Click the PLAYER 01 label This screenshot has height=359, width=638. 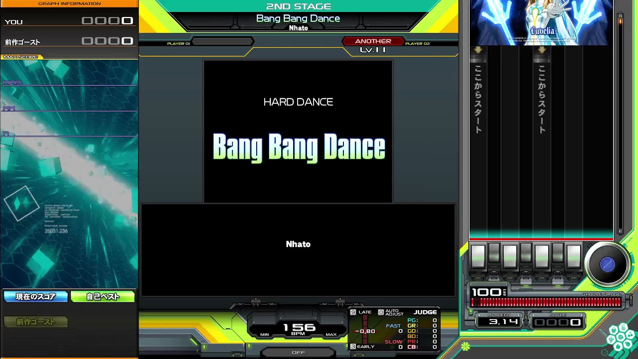(178, 44)
